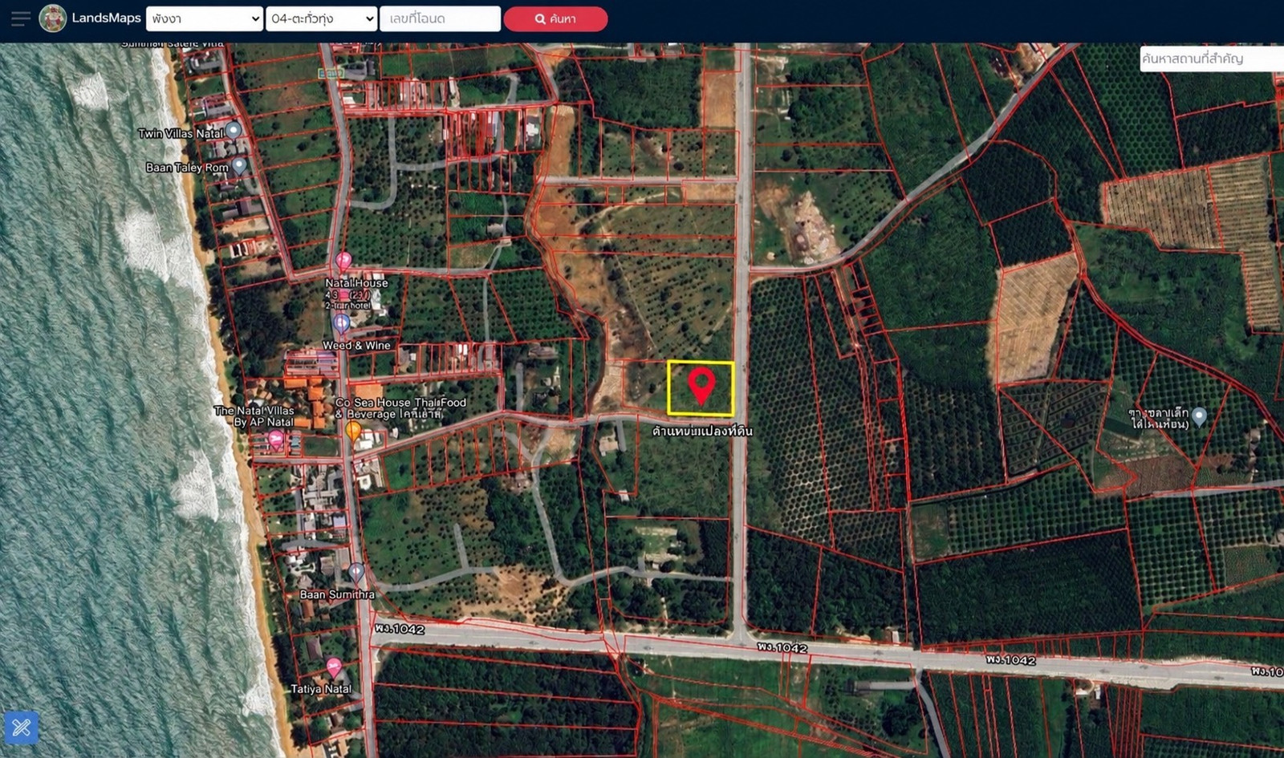Click the พง.1042 road label near Baan Sumithra

(400, 629)
